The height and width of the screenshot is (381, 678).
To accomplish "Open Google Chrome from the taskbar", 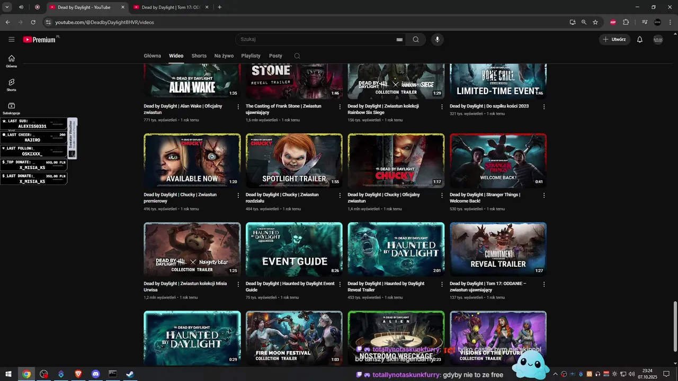I will (26, 374).
